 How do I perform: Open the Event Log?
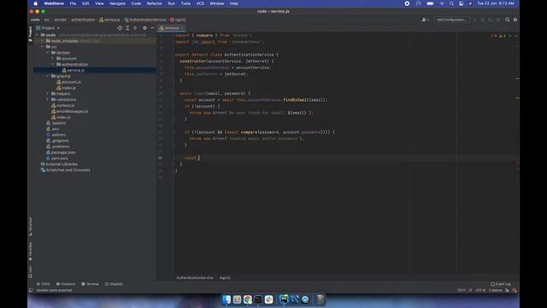[x=501, y=284]
